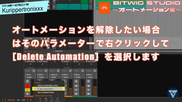Select the French Kisses channel header
The height and width of the screenshot is (102, 182).
coord(91,62)
